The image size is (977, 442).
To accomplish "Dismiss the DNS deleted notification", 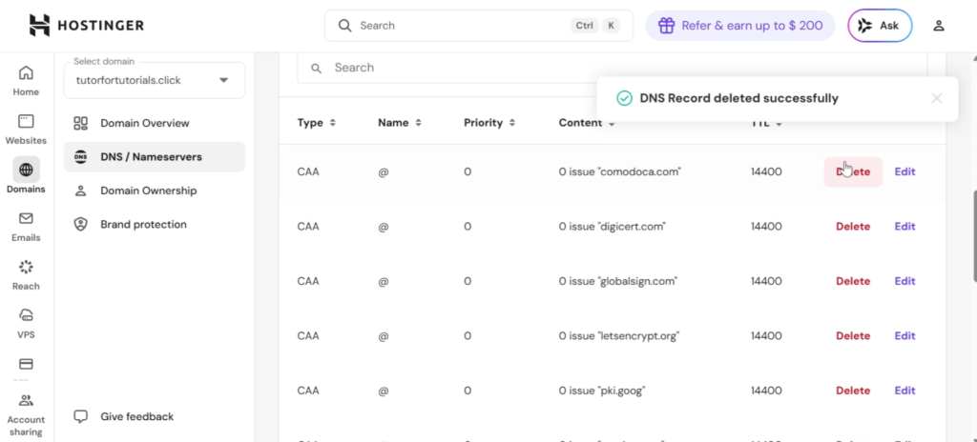I will (x=936, y=98).
